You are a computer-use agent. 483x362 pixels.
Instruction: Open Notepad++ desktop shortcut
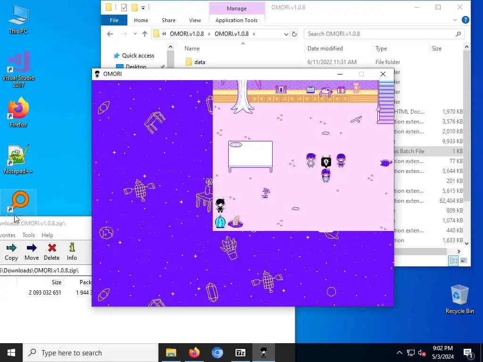pos(18,159)
